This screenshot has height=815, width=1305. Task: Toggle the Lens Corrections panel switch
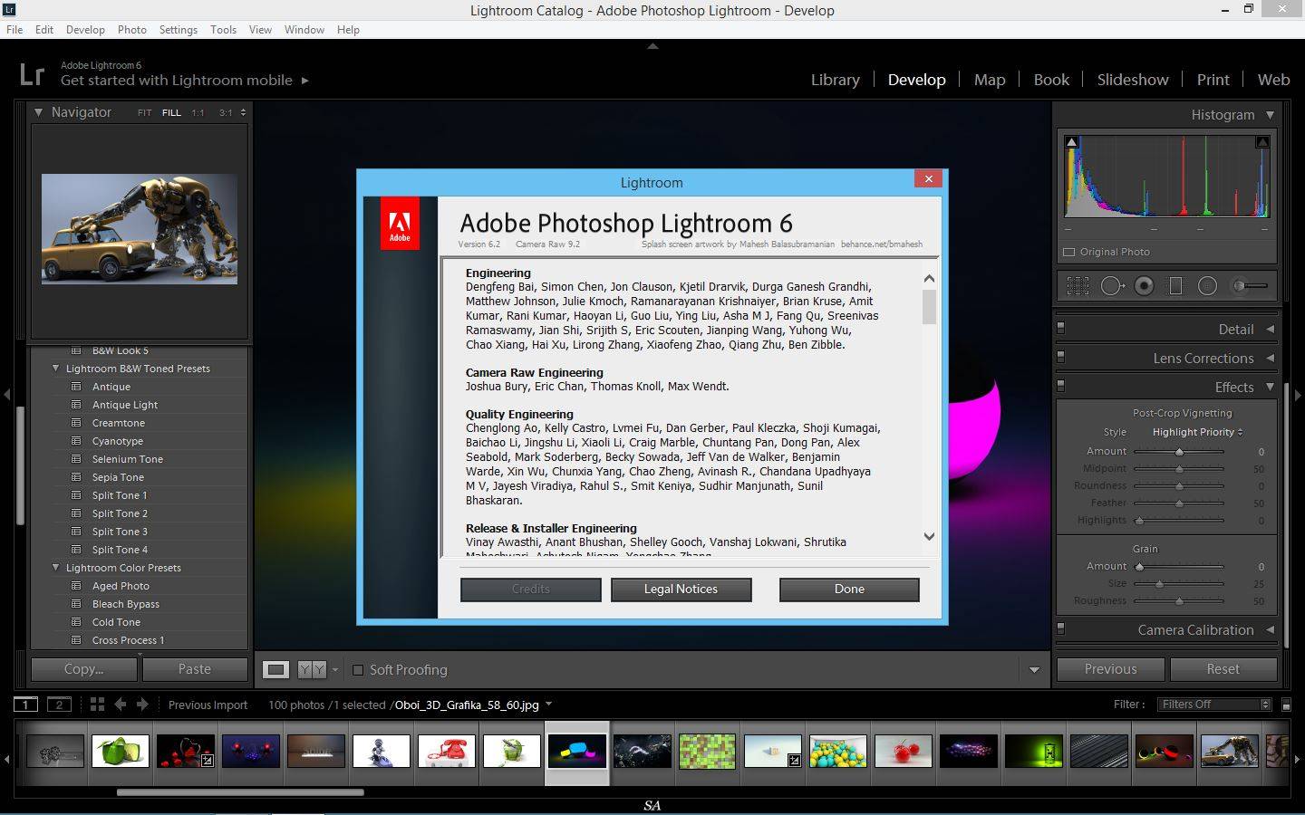[x=1061, y=357]
